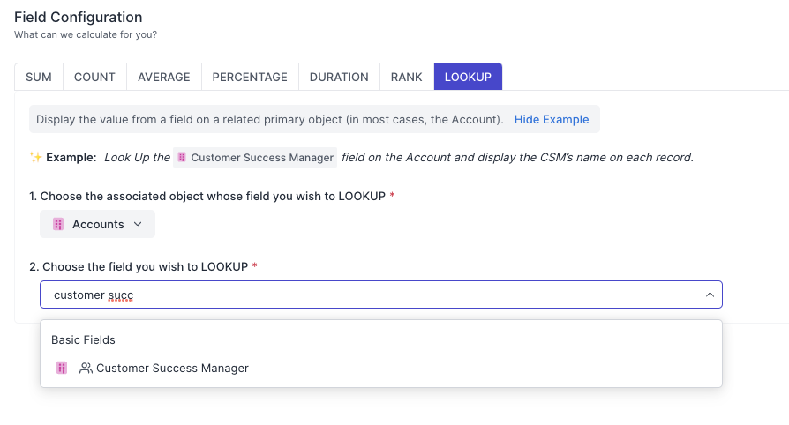The width and height of the screenshot is (789, 425).
Task: Click the Hide Example link
Action: pos(552,119)
